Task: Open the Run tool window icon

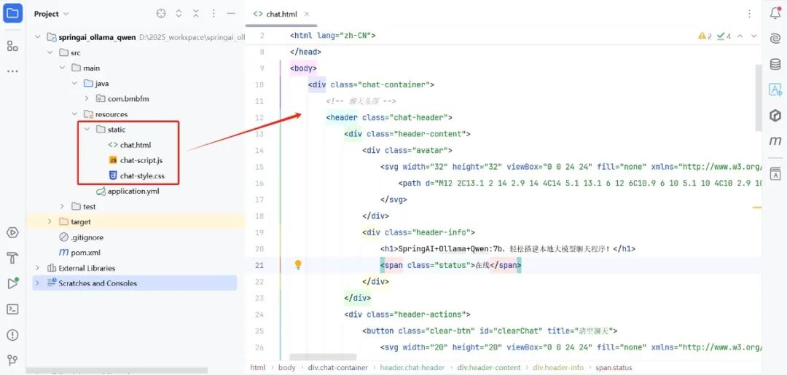Action: (12, 283)
